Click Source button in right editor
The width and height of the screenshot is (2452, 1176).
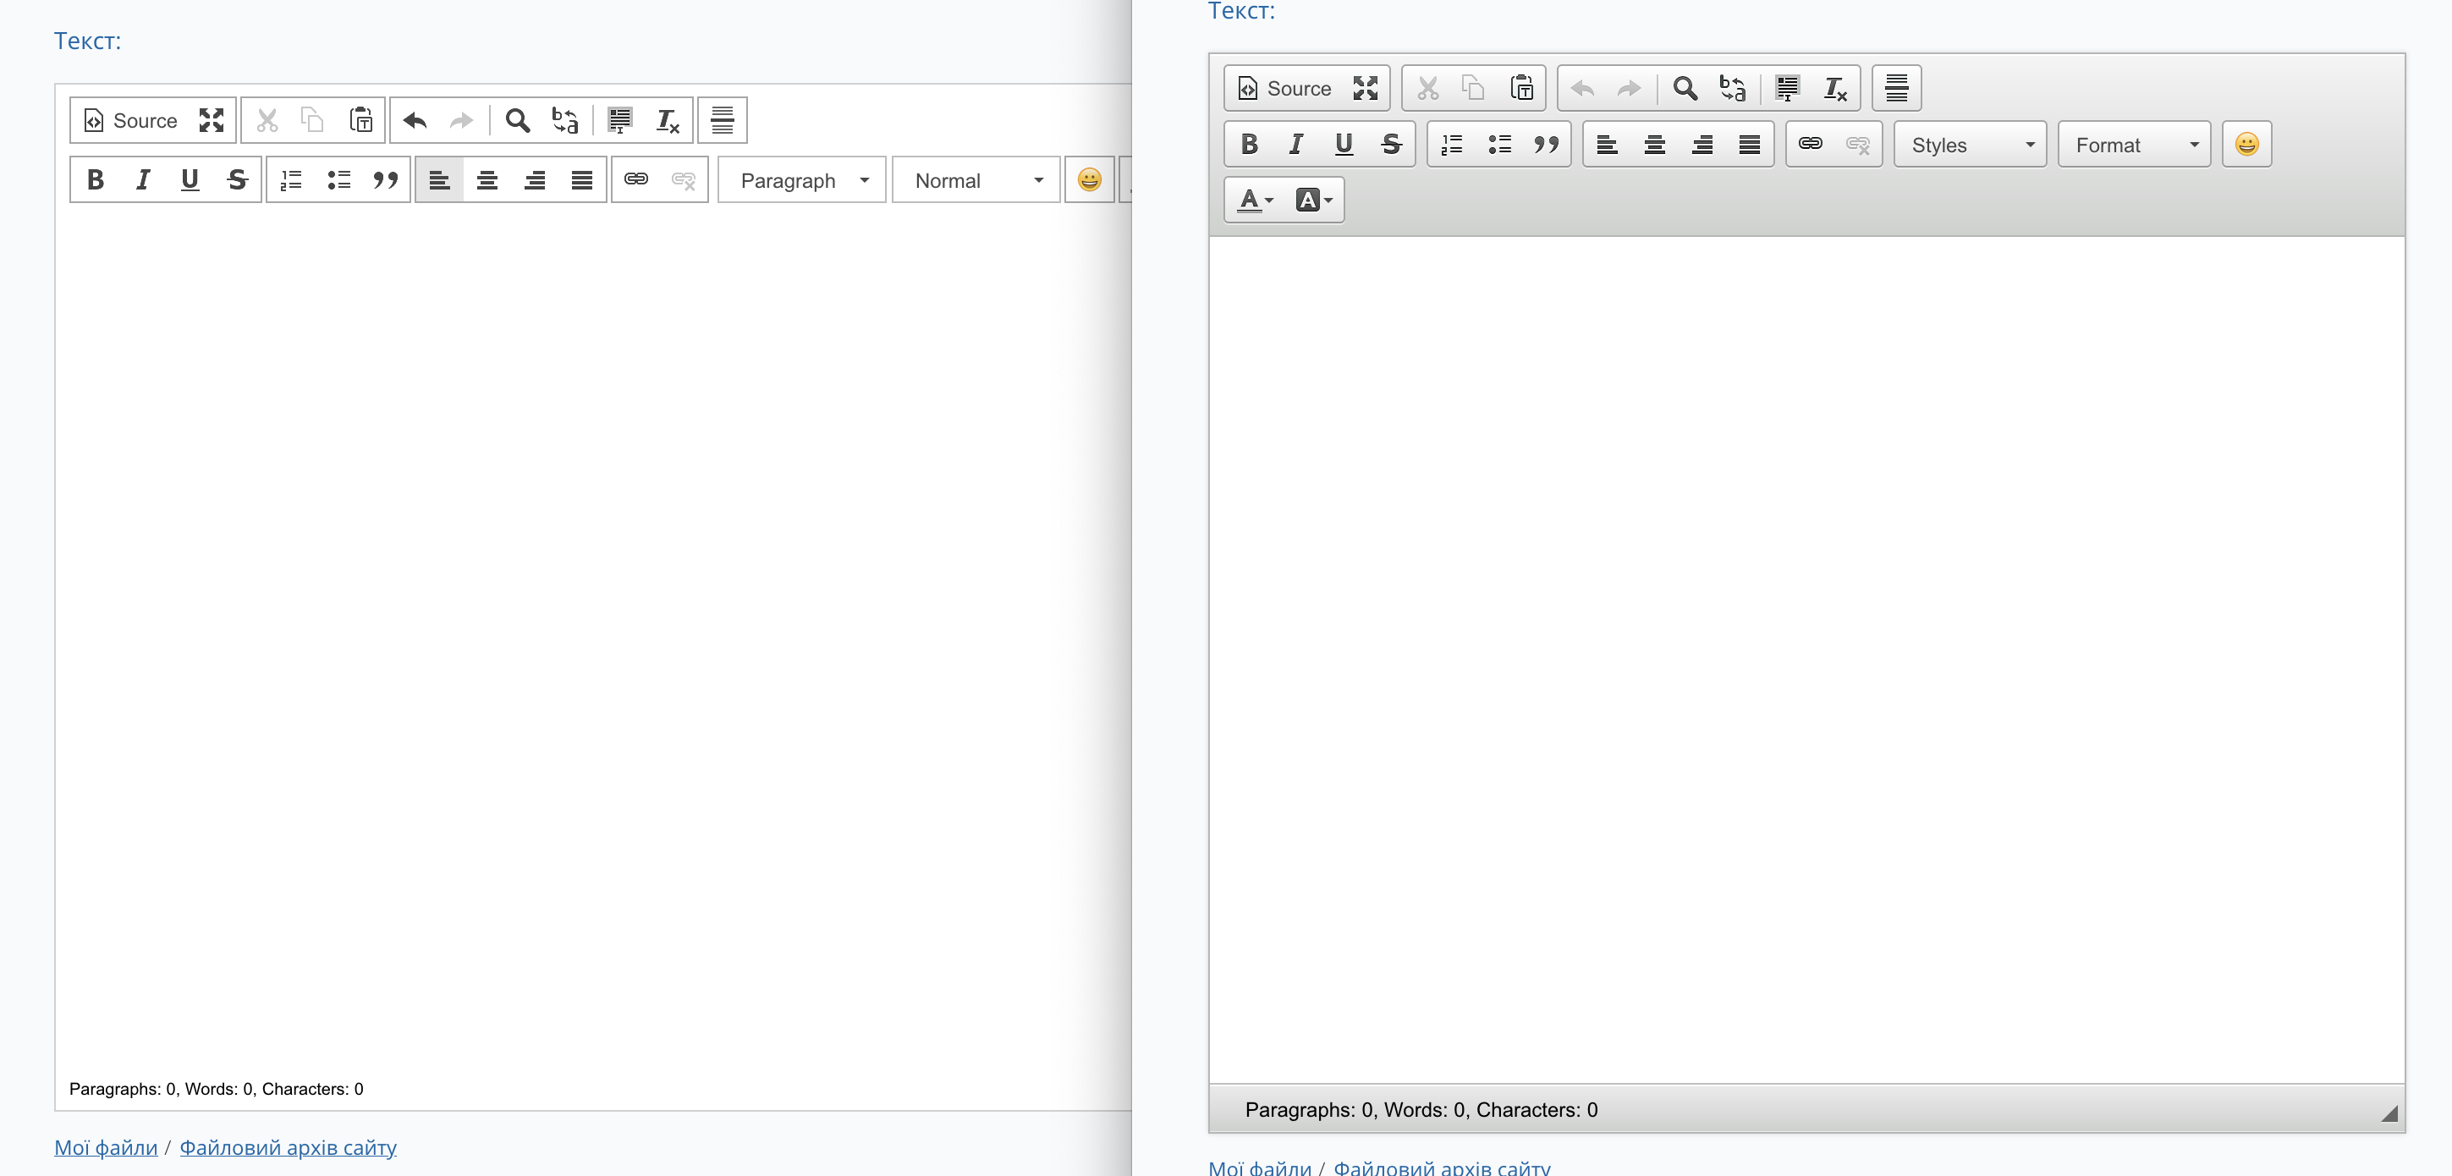pyautogui.click(x=1285, y=89)
